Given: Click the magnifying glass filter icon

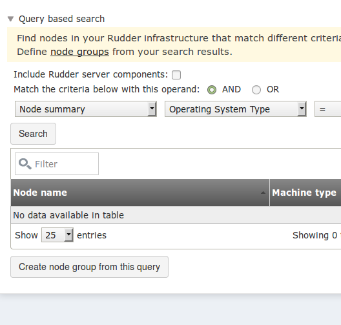Looking at the screenshot, I should coord(25,164).
